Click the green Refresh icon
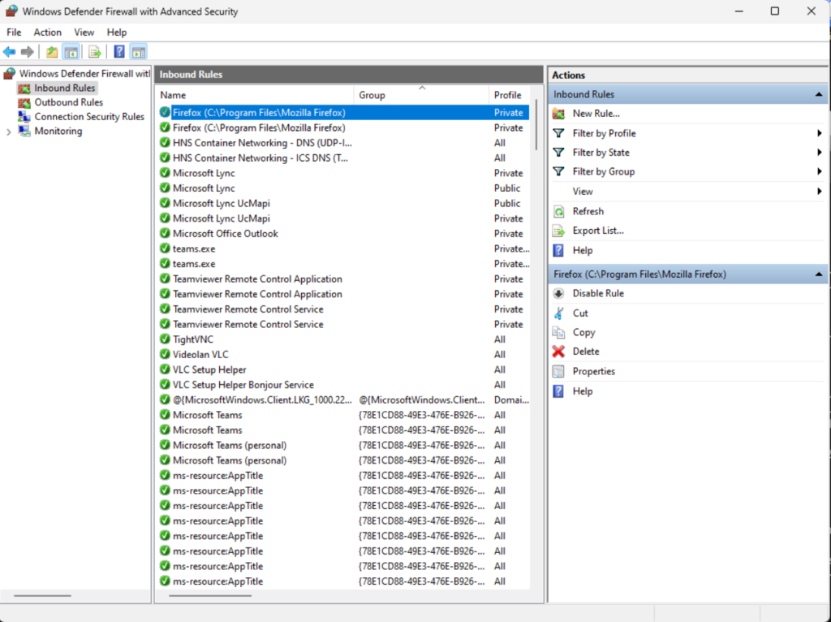 click(558, 212)
